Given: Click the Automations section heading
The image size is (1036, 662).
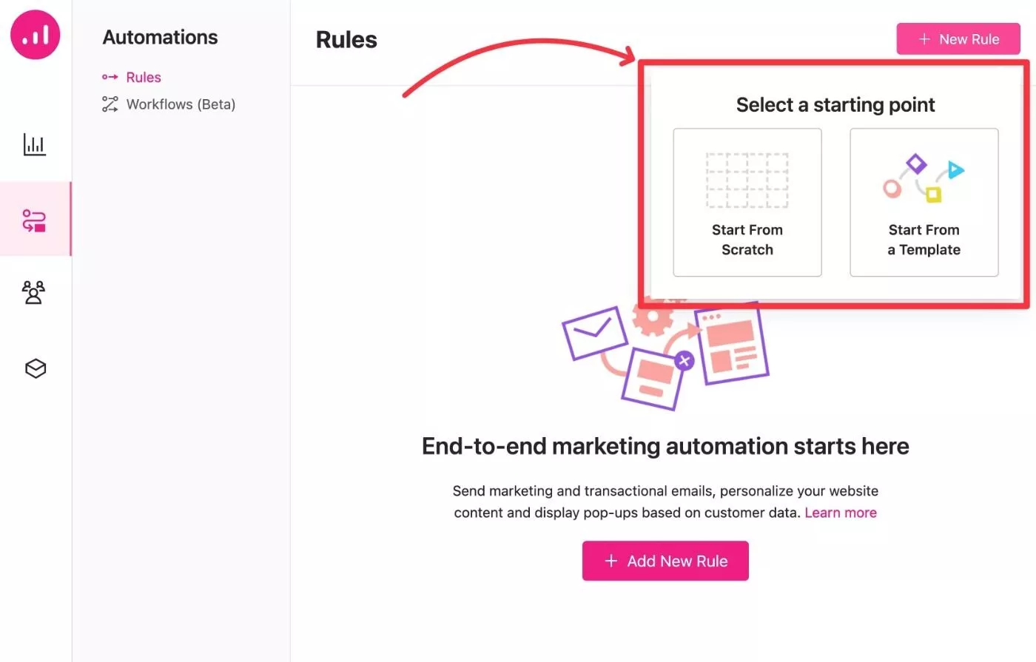Looking at the screenshot, I should [x=161, y=37].
